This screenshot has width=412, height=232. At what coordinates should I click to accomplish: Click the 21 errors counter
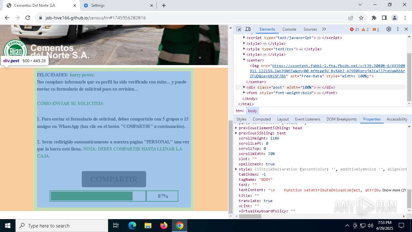(354, 29)
